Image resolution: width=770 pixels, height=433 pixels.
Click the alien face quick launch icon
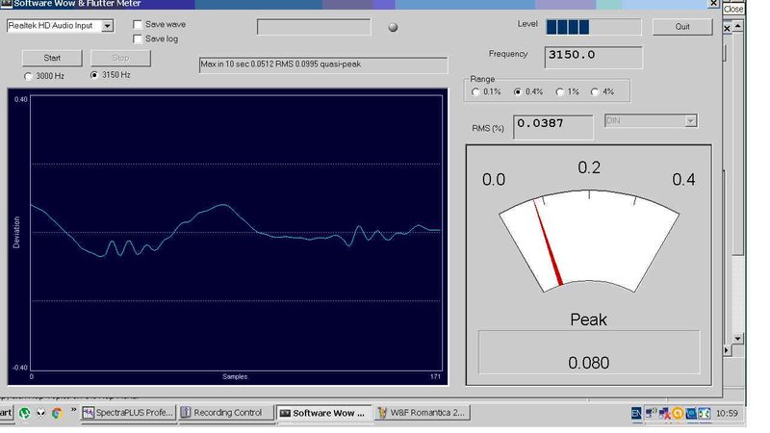coord(40,413)
